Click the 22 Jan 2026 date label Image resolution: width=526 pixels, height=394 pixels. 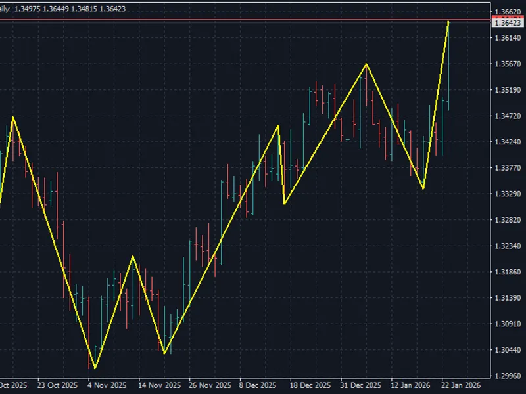[461, 385]
